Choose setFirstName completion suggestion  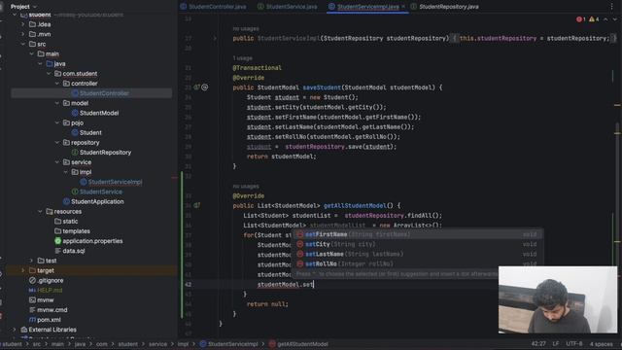point(417,234)
